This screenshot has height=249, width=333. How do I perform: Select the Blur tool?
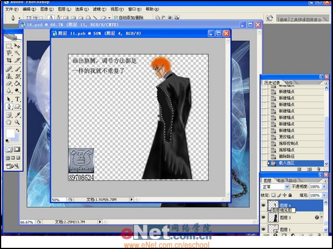(x=9, y=90)
